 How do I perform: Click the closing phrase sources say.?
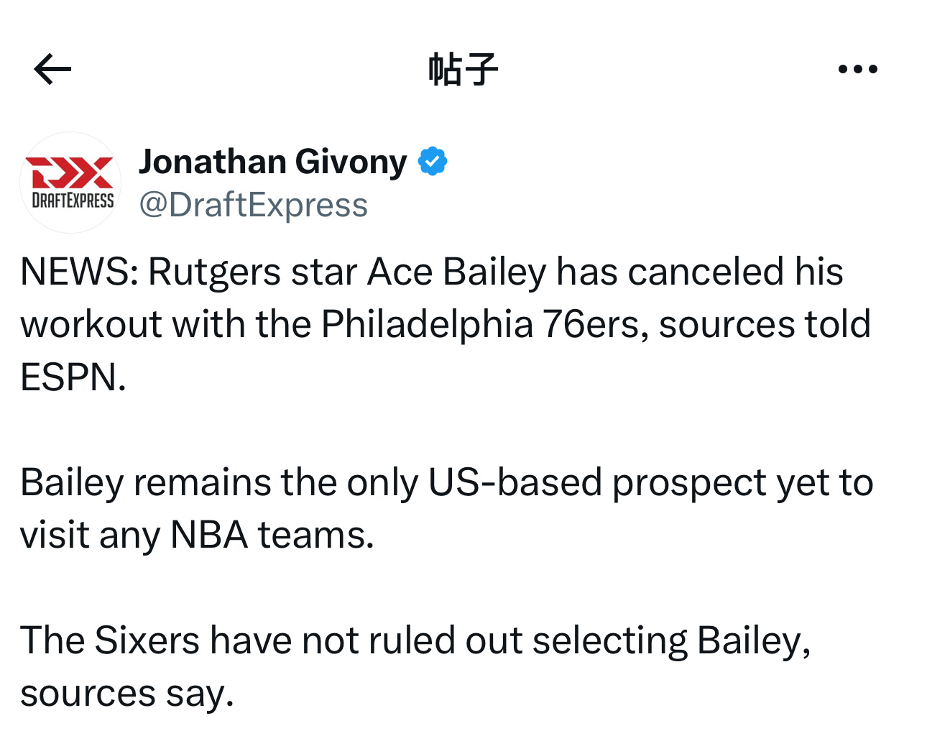point(127,694)
